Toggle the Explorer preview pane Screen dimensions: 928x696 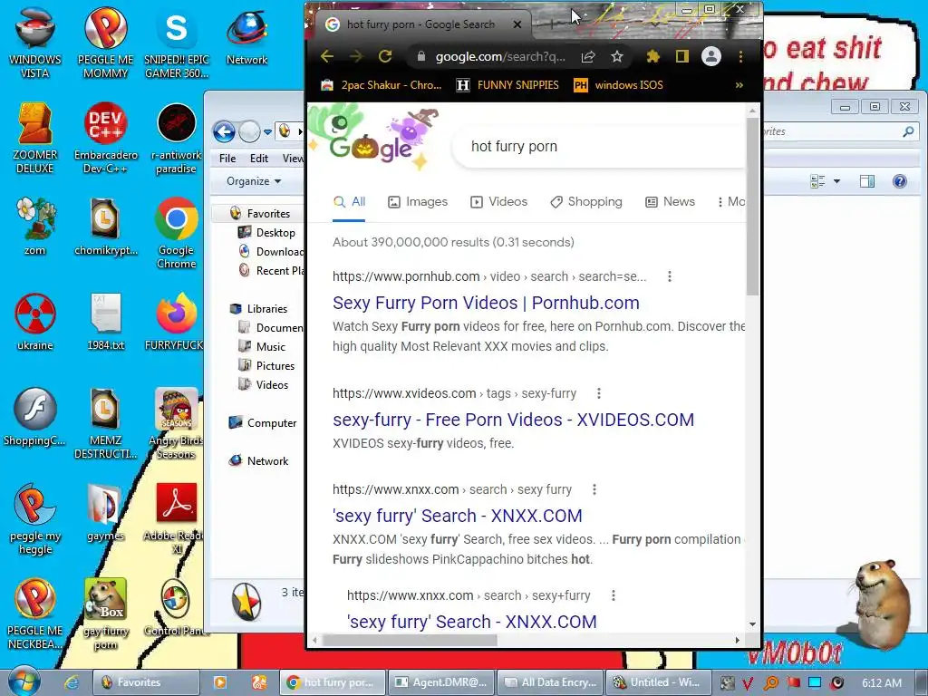click(867, 181)
